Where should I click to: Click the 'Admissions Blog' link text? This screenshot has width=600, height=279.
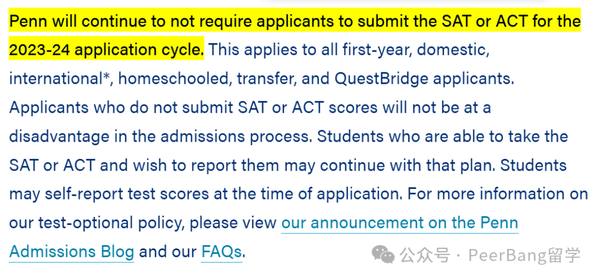[72, 252]
